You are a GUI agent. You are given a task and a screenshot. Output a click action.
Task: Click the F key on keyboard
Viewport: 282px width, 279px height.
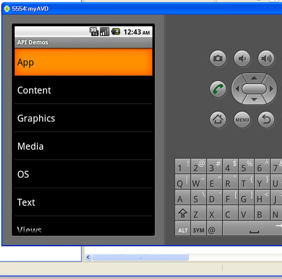click(x=230, y=197)
